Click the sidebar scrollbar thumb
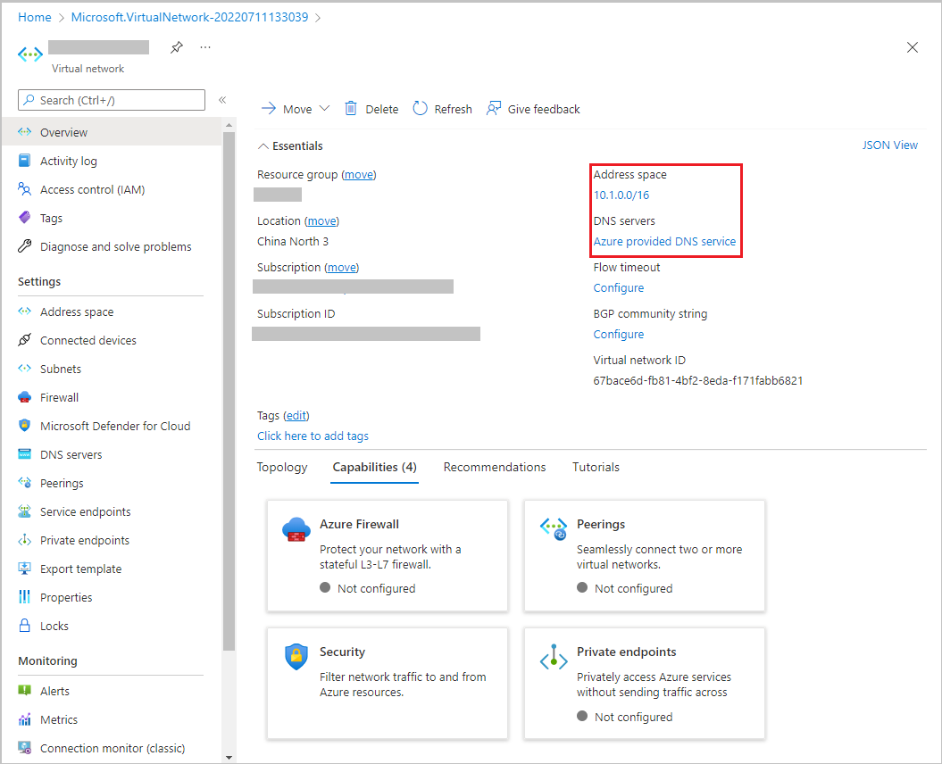Image resolution: width=942 pixels, height=764 pixels. (x=229, y=390)
